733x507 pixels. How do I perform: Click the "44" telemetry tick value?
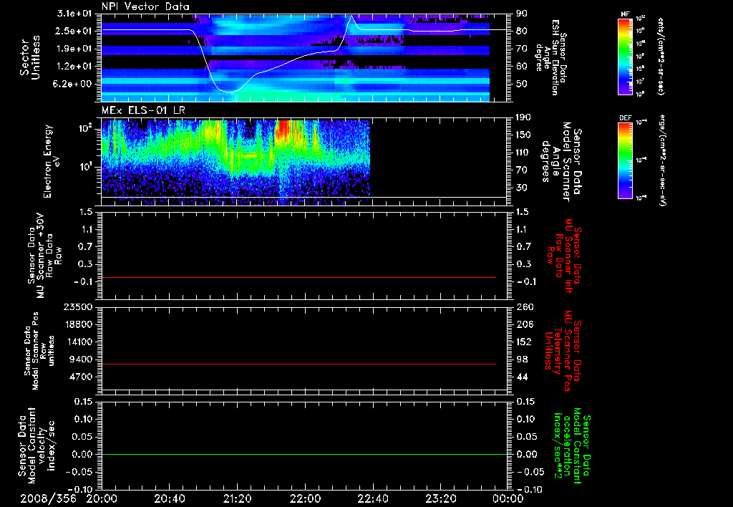[x=522, y=377]
